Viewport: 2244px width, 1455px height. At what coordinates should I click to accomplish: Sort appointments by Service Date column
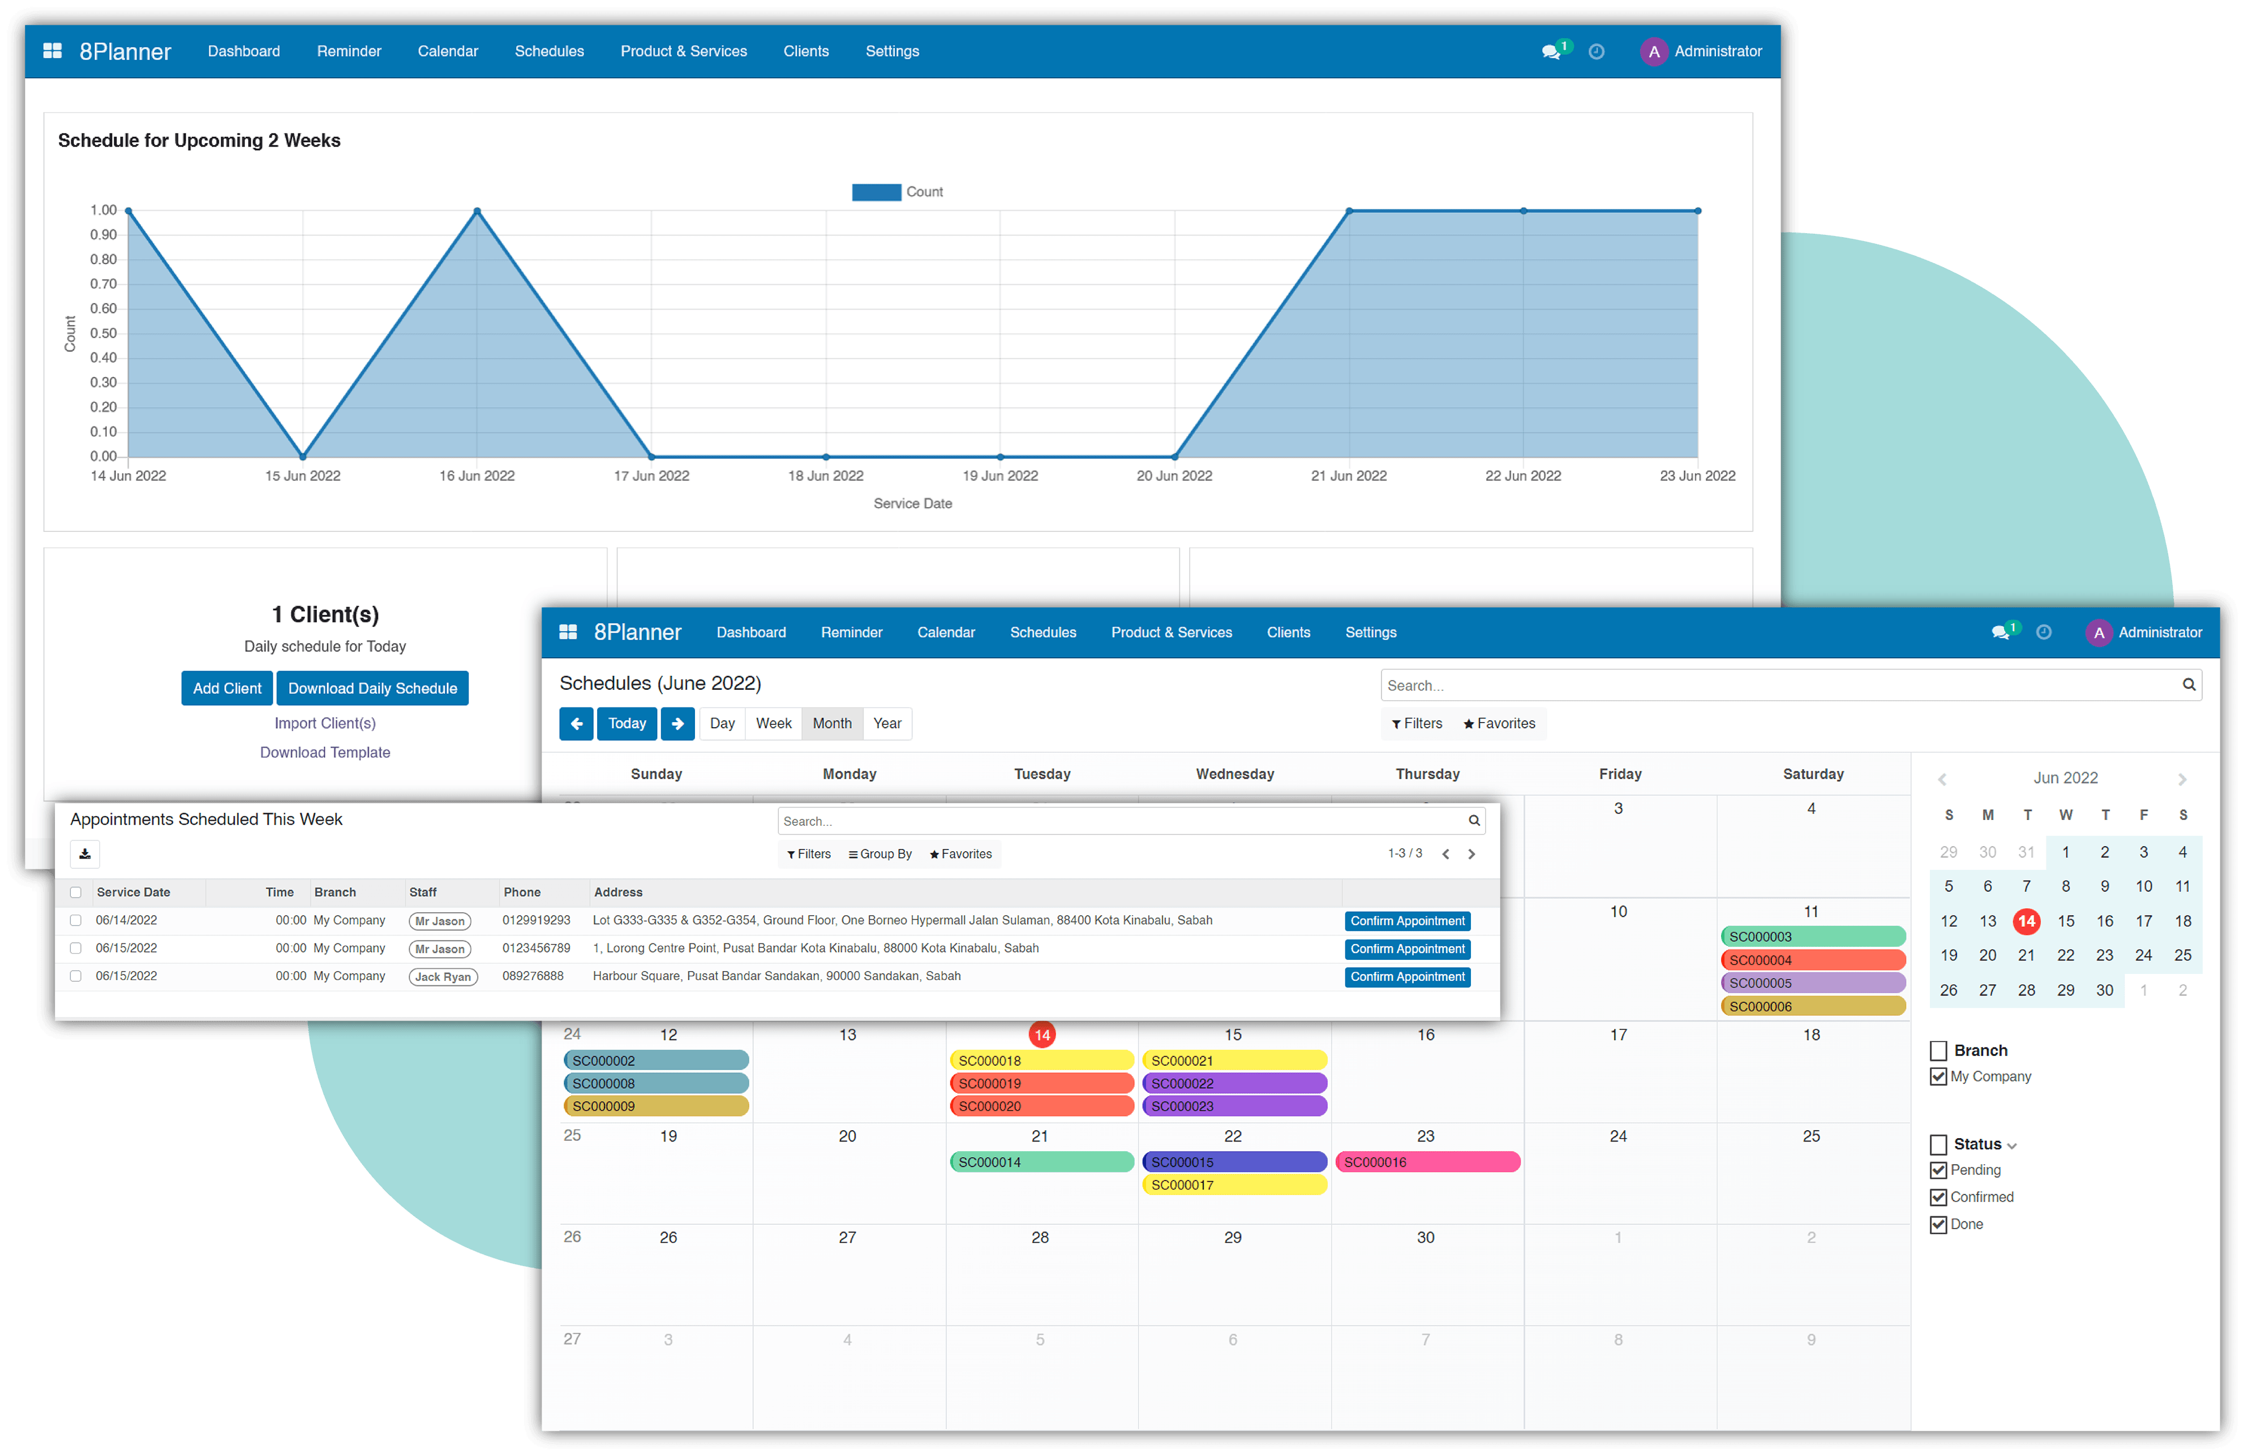tap(133, 892)
